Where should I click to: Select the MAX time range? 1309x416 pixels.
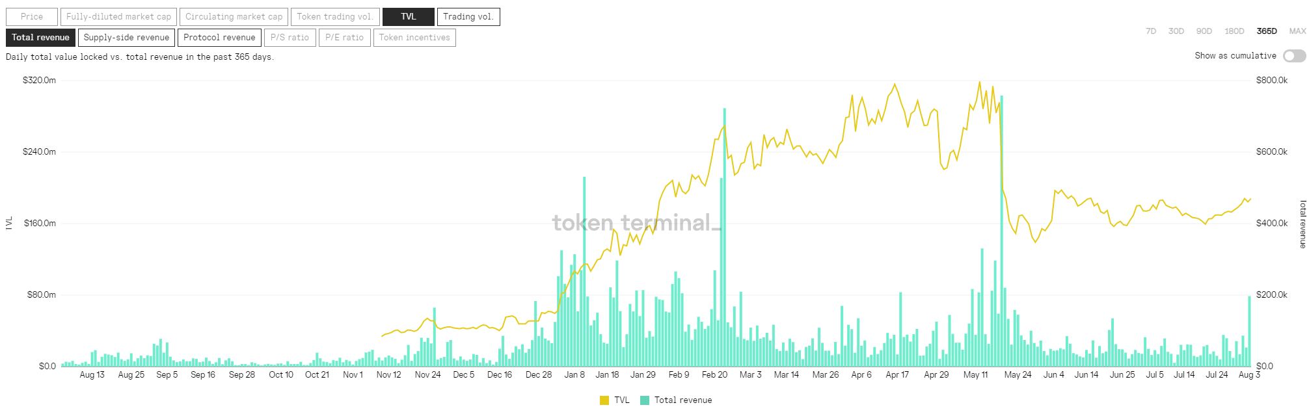point(1297,31)
